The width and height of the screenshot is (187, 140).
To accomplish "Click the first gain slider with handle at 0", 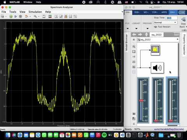I will 143,100.
